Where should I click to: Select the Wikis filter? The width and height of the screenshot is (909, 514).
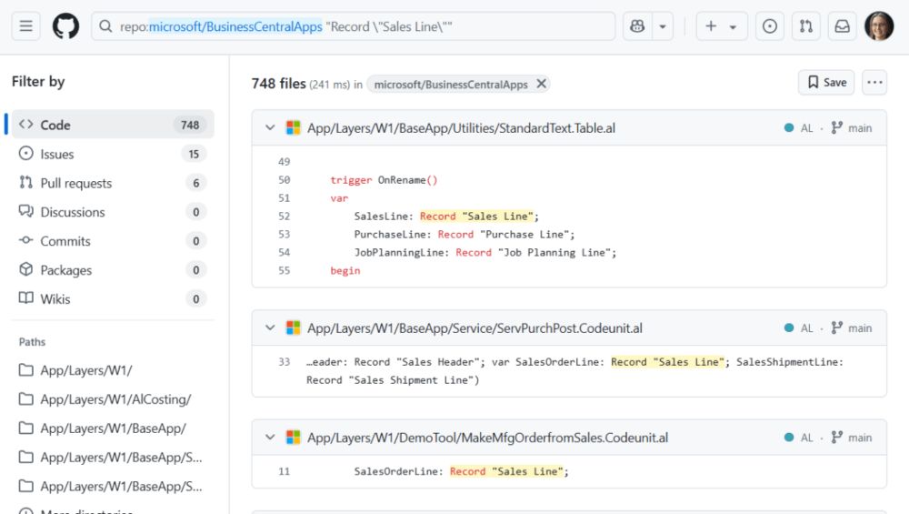[x=113, y=298]
